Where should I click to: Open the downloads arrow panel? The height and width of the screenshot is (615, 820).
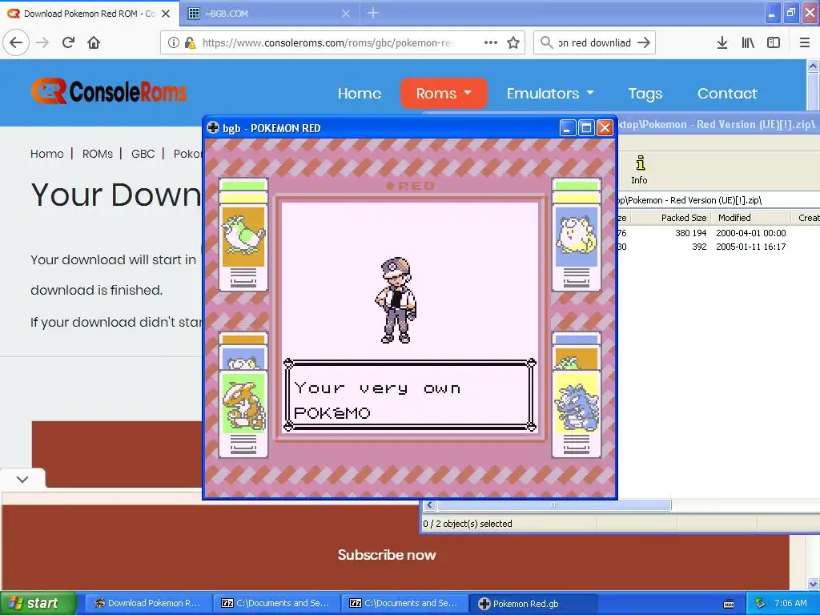722,42
